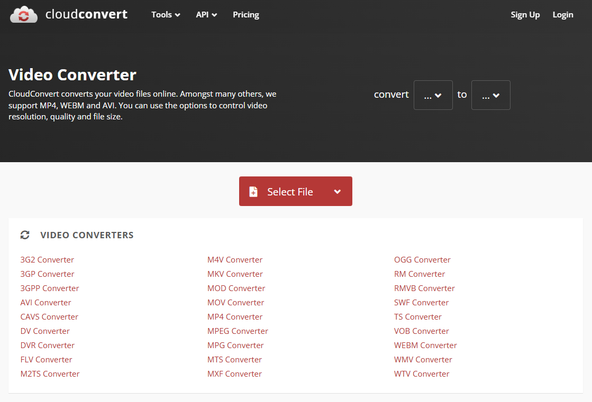
Task: Click the CloudConvert cloud logo icon
Action: (x=24, y=15)
